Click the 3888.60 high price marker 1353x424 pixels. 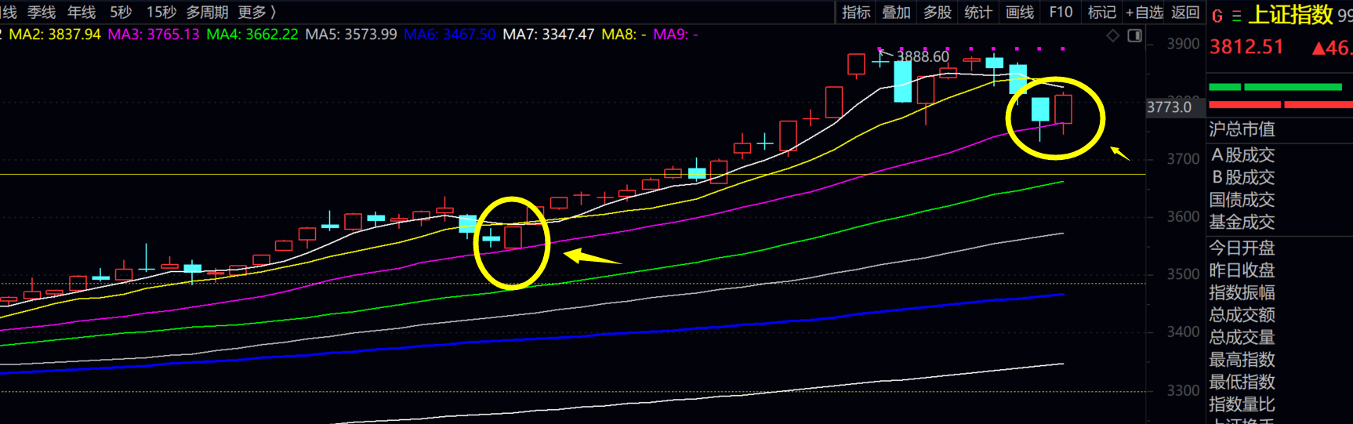tap(923, 56)
